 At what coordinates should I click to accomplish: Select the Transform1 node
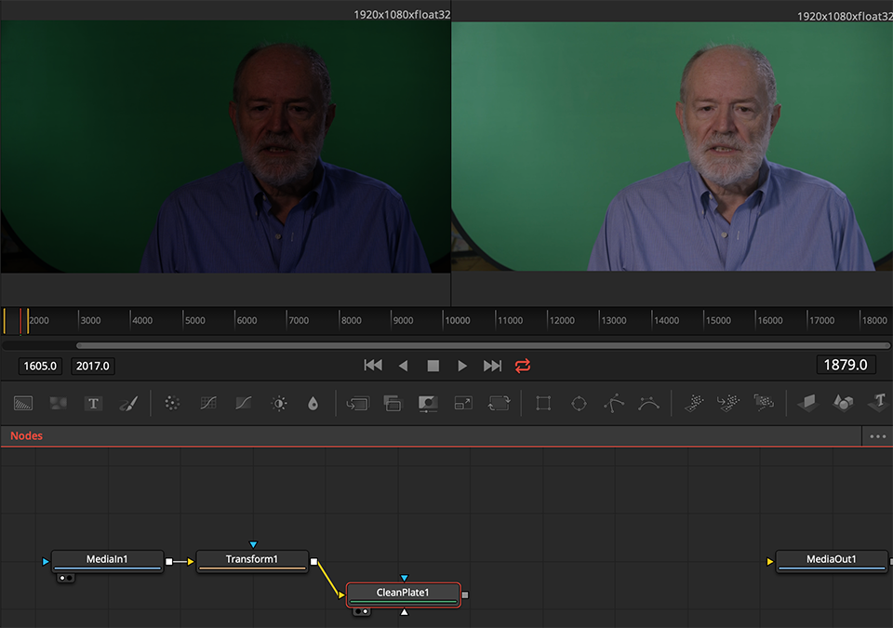coord(252,561)
